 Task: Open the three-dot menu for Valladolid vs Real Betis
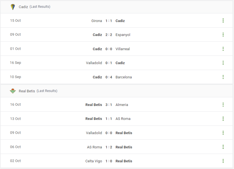[223, 133]
